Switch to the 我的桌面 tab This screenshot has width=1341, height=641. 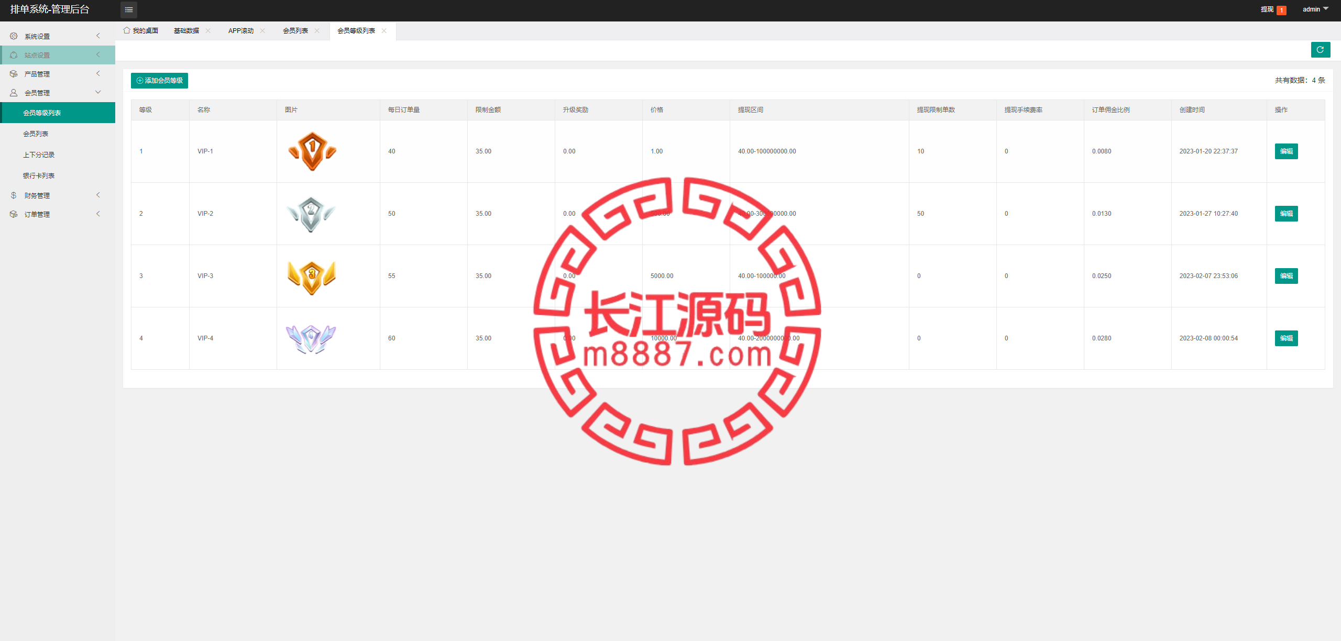pyautogui.click(x=141, y=30)
